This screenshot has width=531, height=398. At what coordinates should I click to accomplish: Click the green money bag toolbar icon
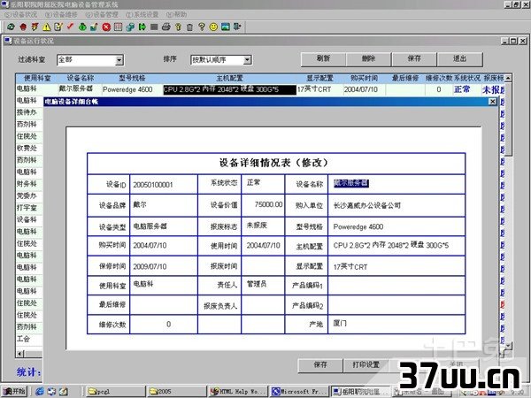point(82,27)
